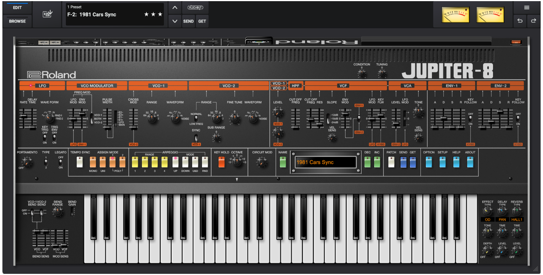
Task: Switch to the BROWSE tab
Action: pyautogui.click(x=17, y=21)
